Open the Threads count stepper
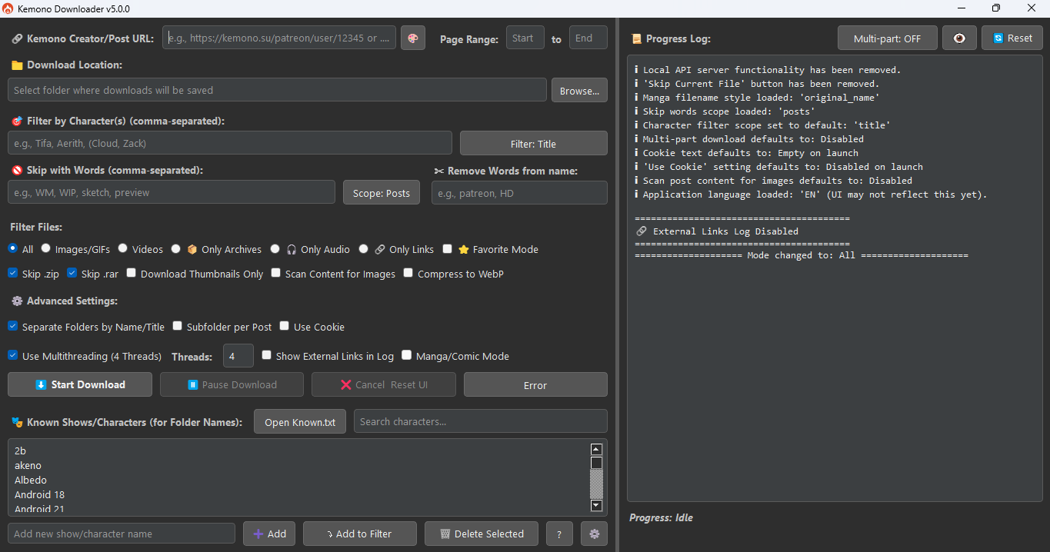1050x552 pixels. (238, 355)
